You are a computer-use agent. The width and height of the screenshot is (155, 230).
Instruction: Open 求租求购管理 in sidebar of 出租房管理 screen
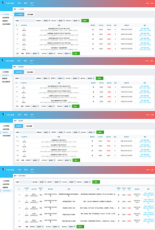(x=6, y=82)
